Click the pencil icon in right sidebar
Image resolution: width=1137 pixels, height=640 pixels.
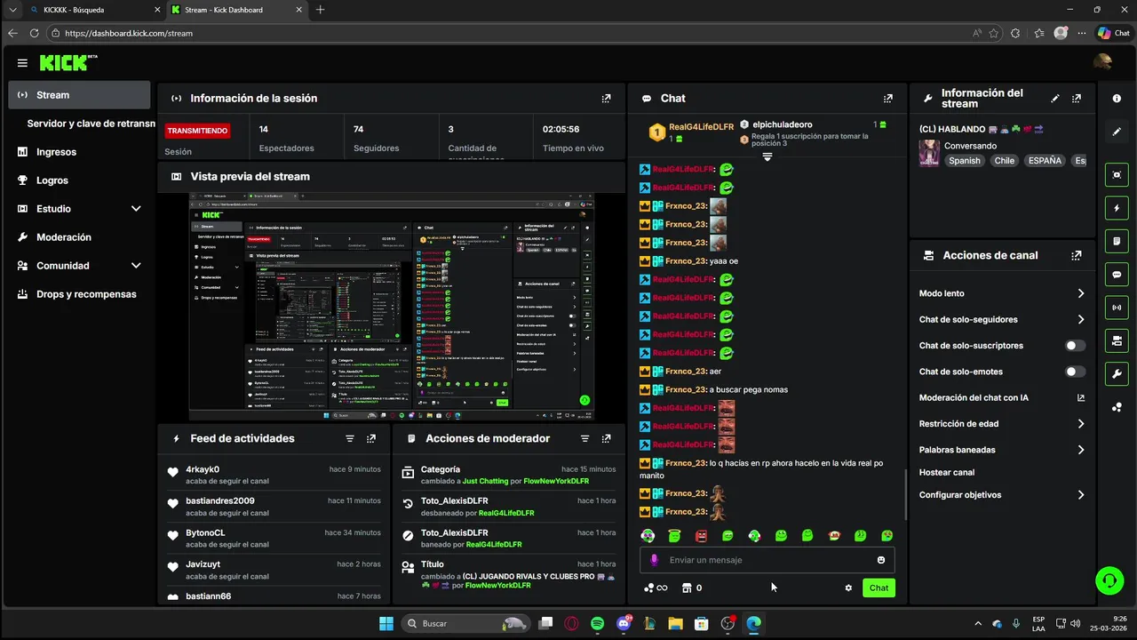1117,132
